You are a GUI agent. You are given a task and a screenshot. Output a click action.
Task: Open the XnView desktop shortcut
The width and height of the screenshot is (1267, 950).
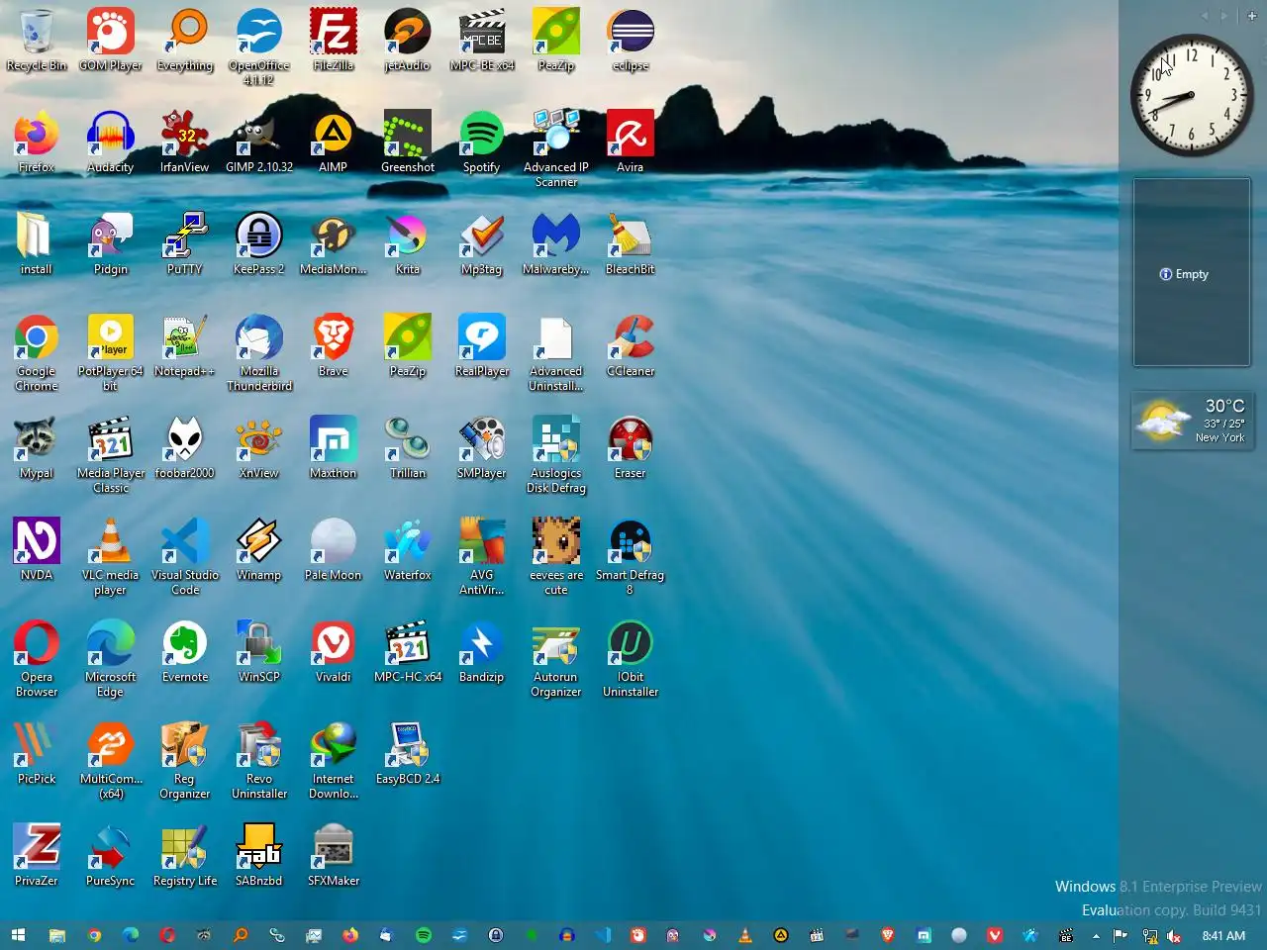click(259, 448)
